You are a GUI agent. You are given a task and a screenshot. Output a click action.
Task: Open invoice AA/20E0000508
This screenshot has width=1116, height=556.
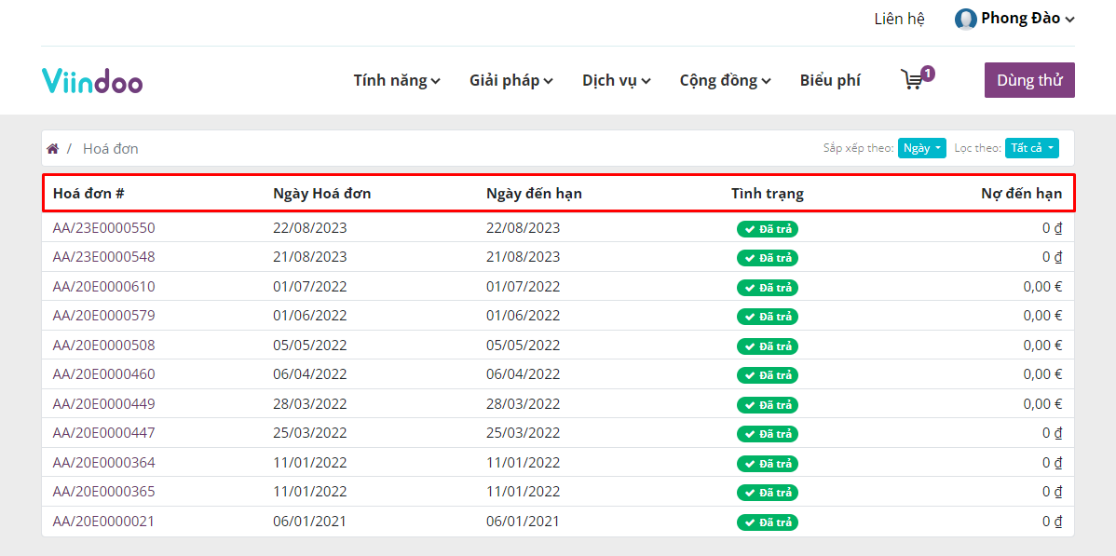104,346
